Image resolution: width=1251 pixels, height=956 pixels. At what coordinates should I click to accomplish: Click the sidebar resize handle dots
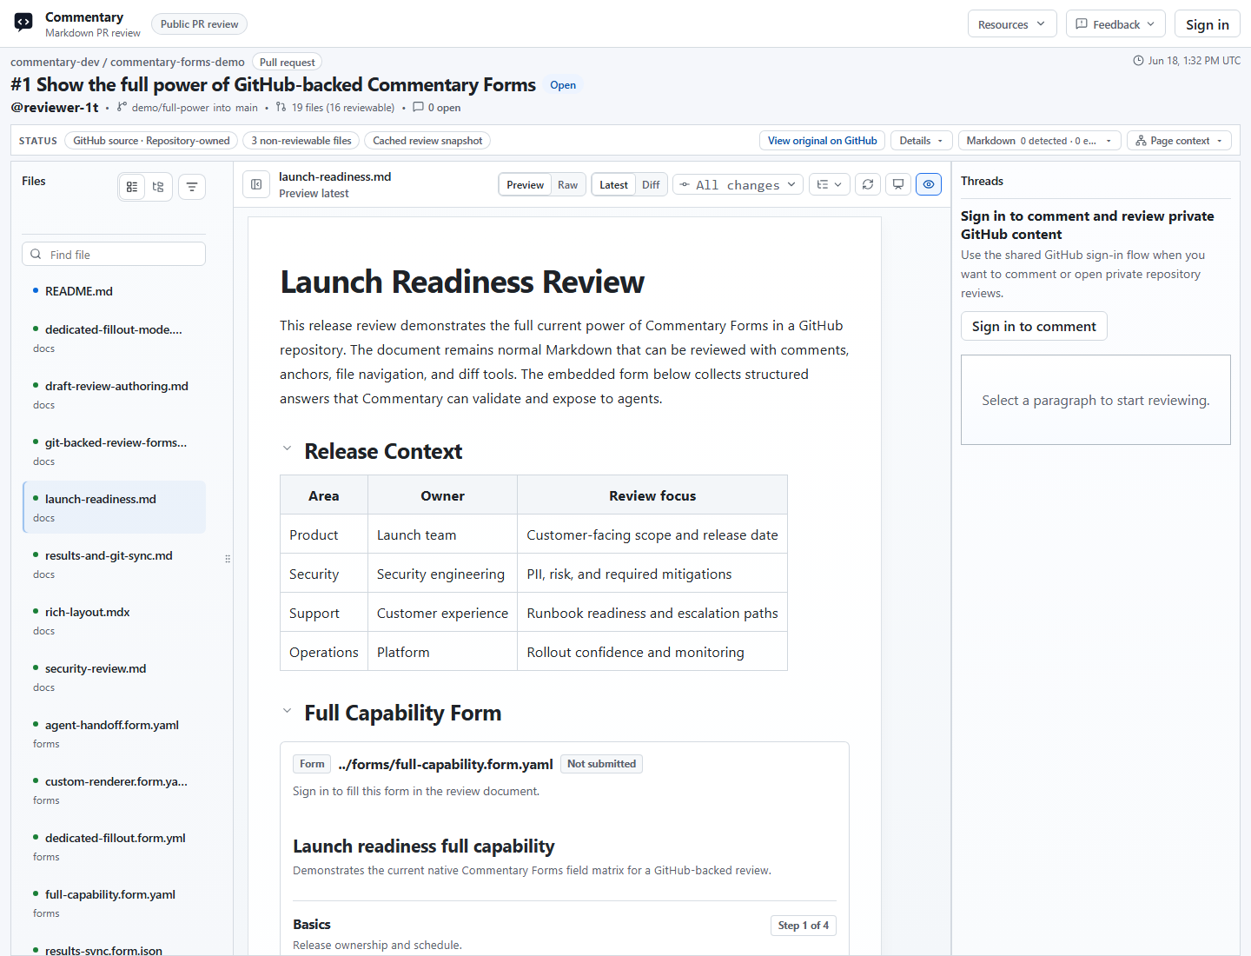[228, 559]
